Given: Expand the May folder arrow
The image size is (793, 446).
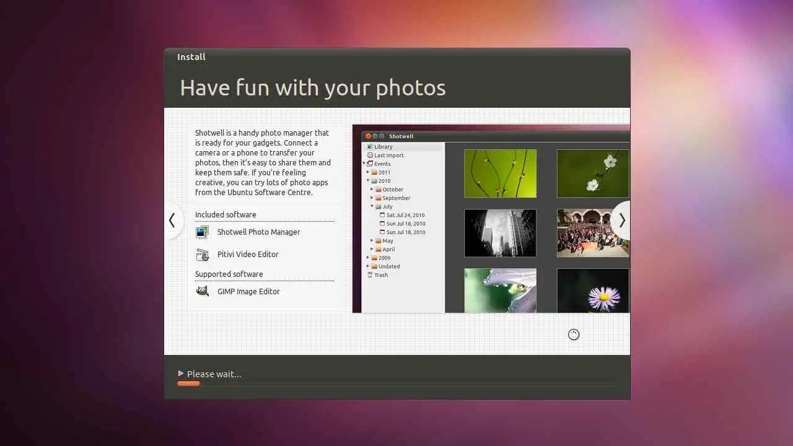Looking at the screenshot, I should coord(372,241).
